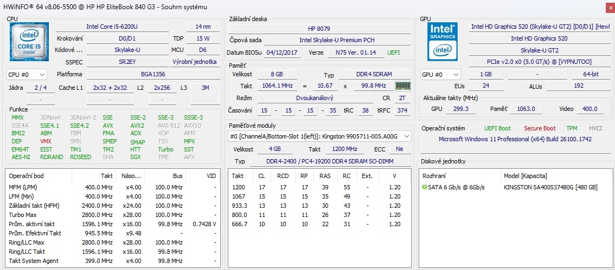
Task: Select the Základní takt (HFM) row
Action: pyautogui.click(x=112, y=206)
